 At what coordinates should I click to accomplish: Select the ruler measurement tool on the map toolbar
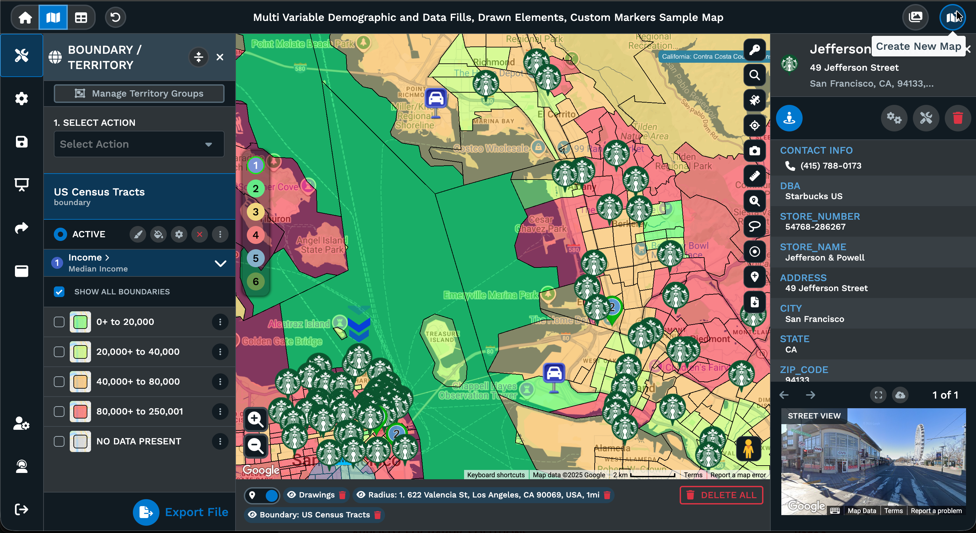coord(754,176)
